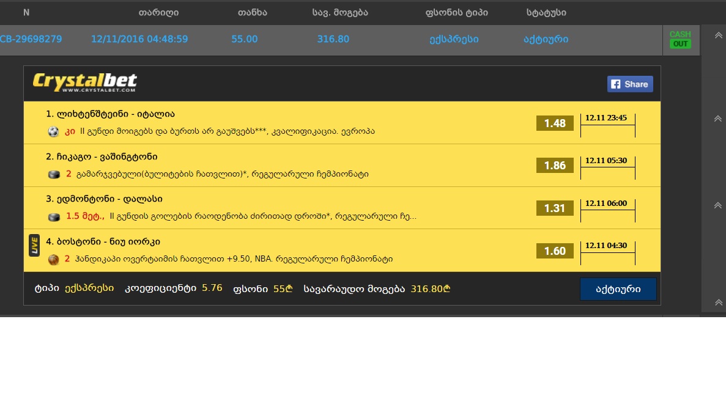Click the bet type ექსპრესი in the ticket row
Screen dimensions: 726x396
point(454,39)
